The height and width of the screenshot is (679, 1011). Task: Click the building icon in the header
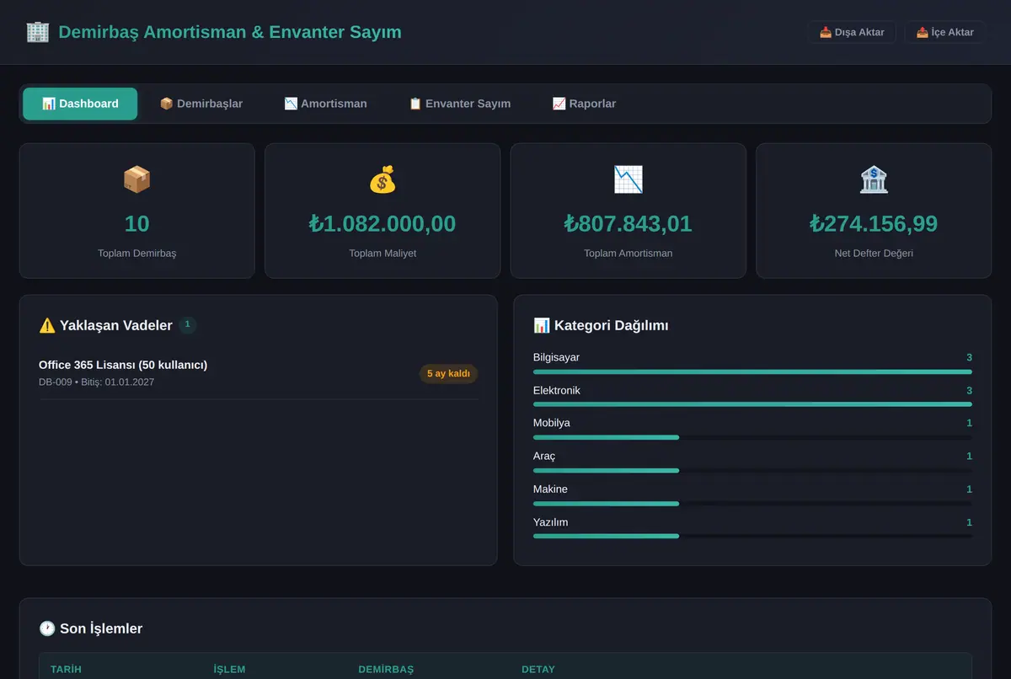(38, 32)
